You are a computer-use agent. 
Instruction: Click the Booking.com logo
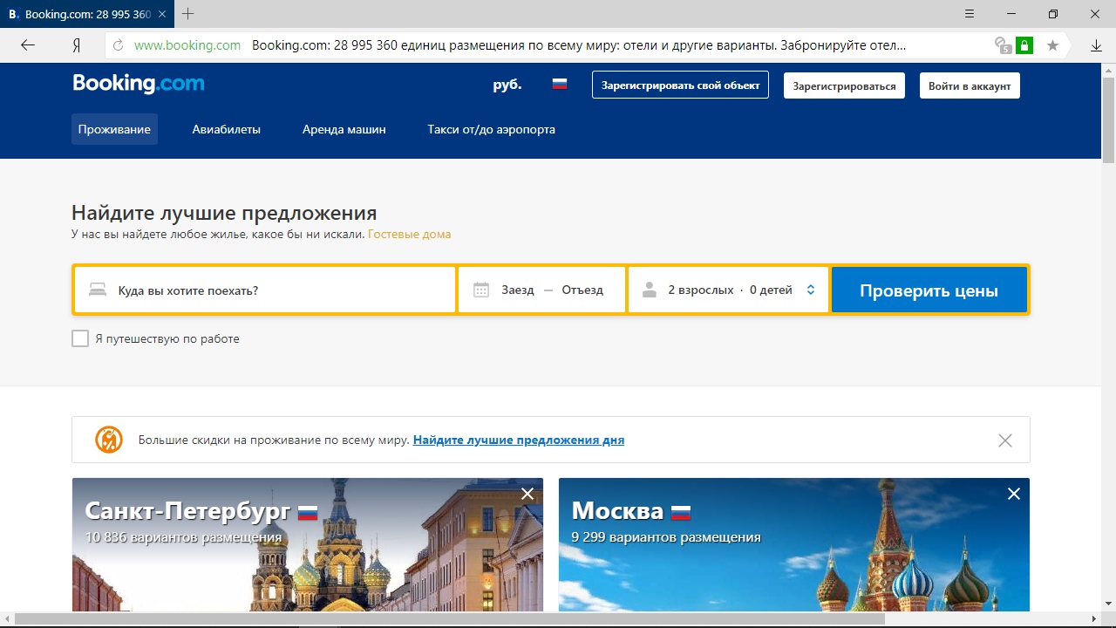138,84
